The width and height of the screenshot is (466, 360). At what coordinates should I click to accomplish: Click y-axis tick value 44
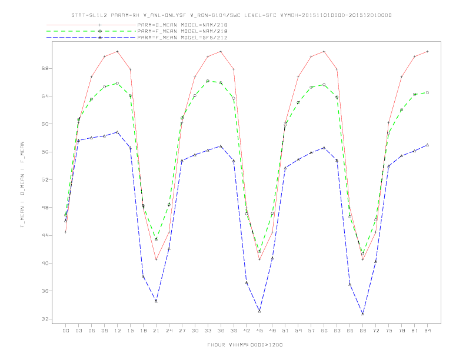[45, 235]
